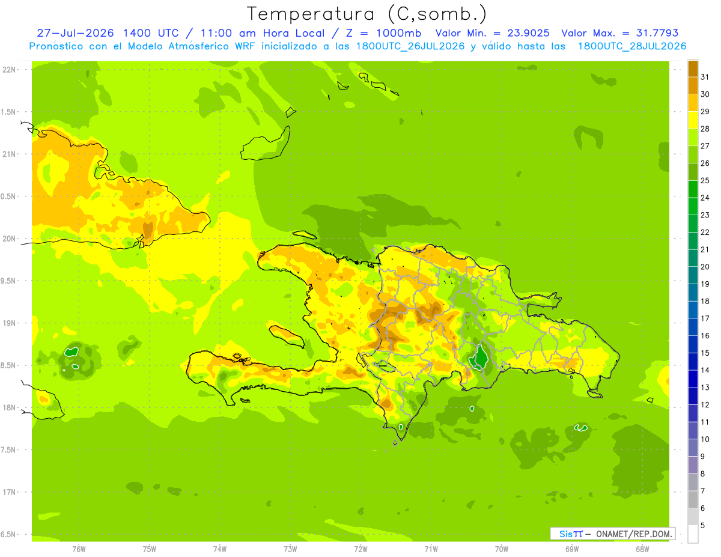Click the longitude label '73W'

(290, 550)
